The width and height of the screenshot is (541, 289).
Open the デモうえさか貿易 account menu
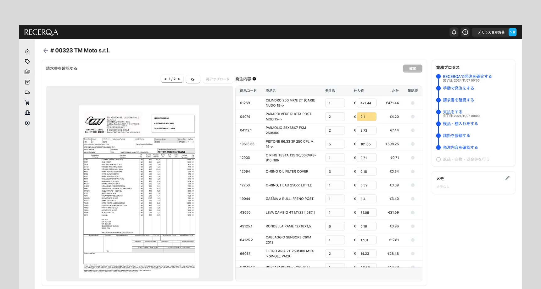coord(494,32)
